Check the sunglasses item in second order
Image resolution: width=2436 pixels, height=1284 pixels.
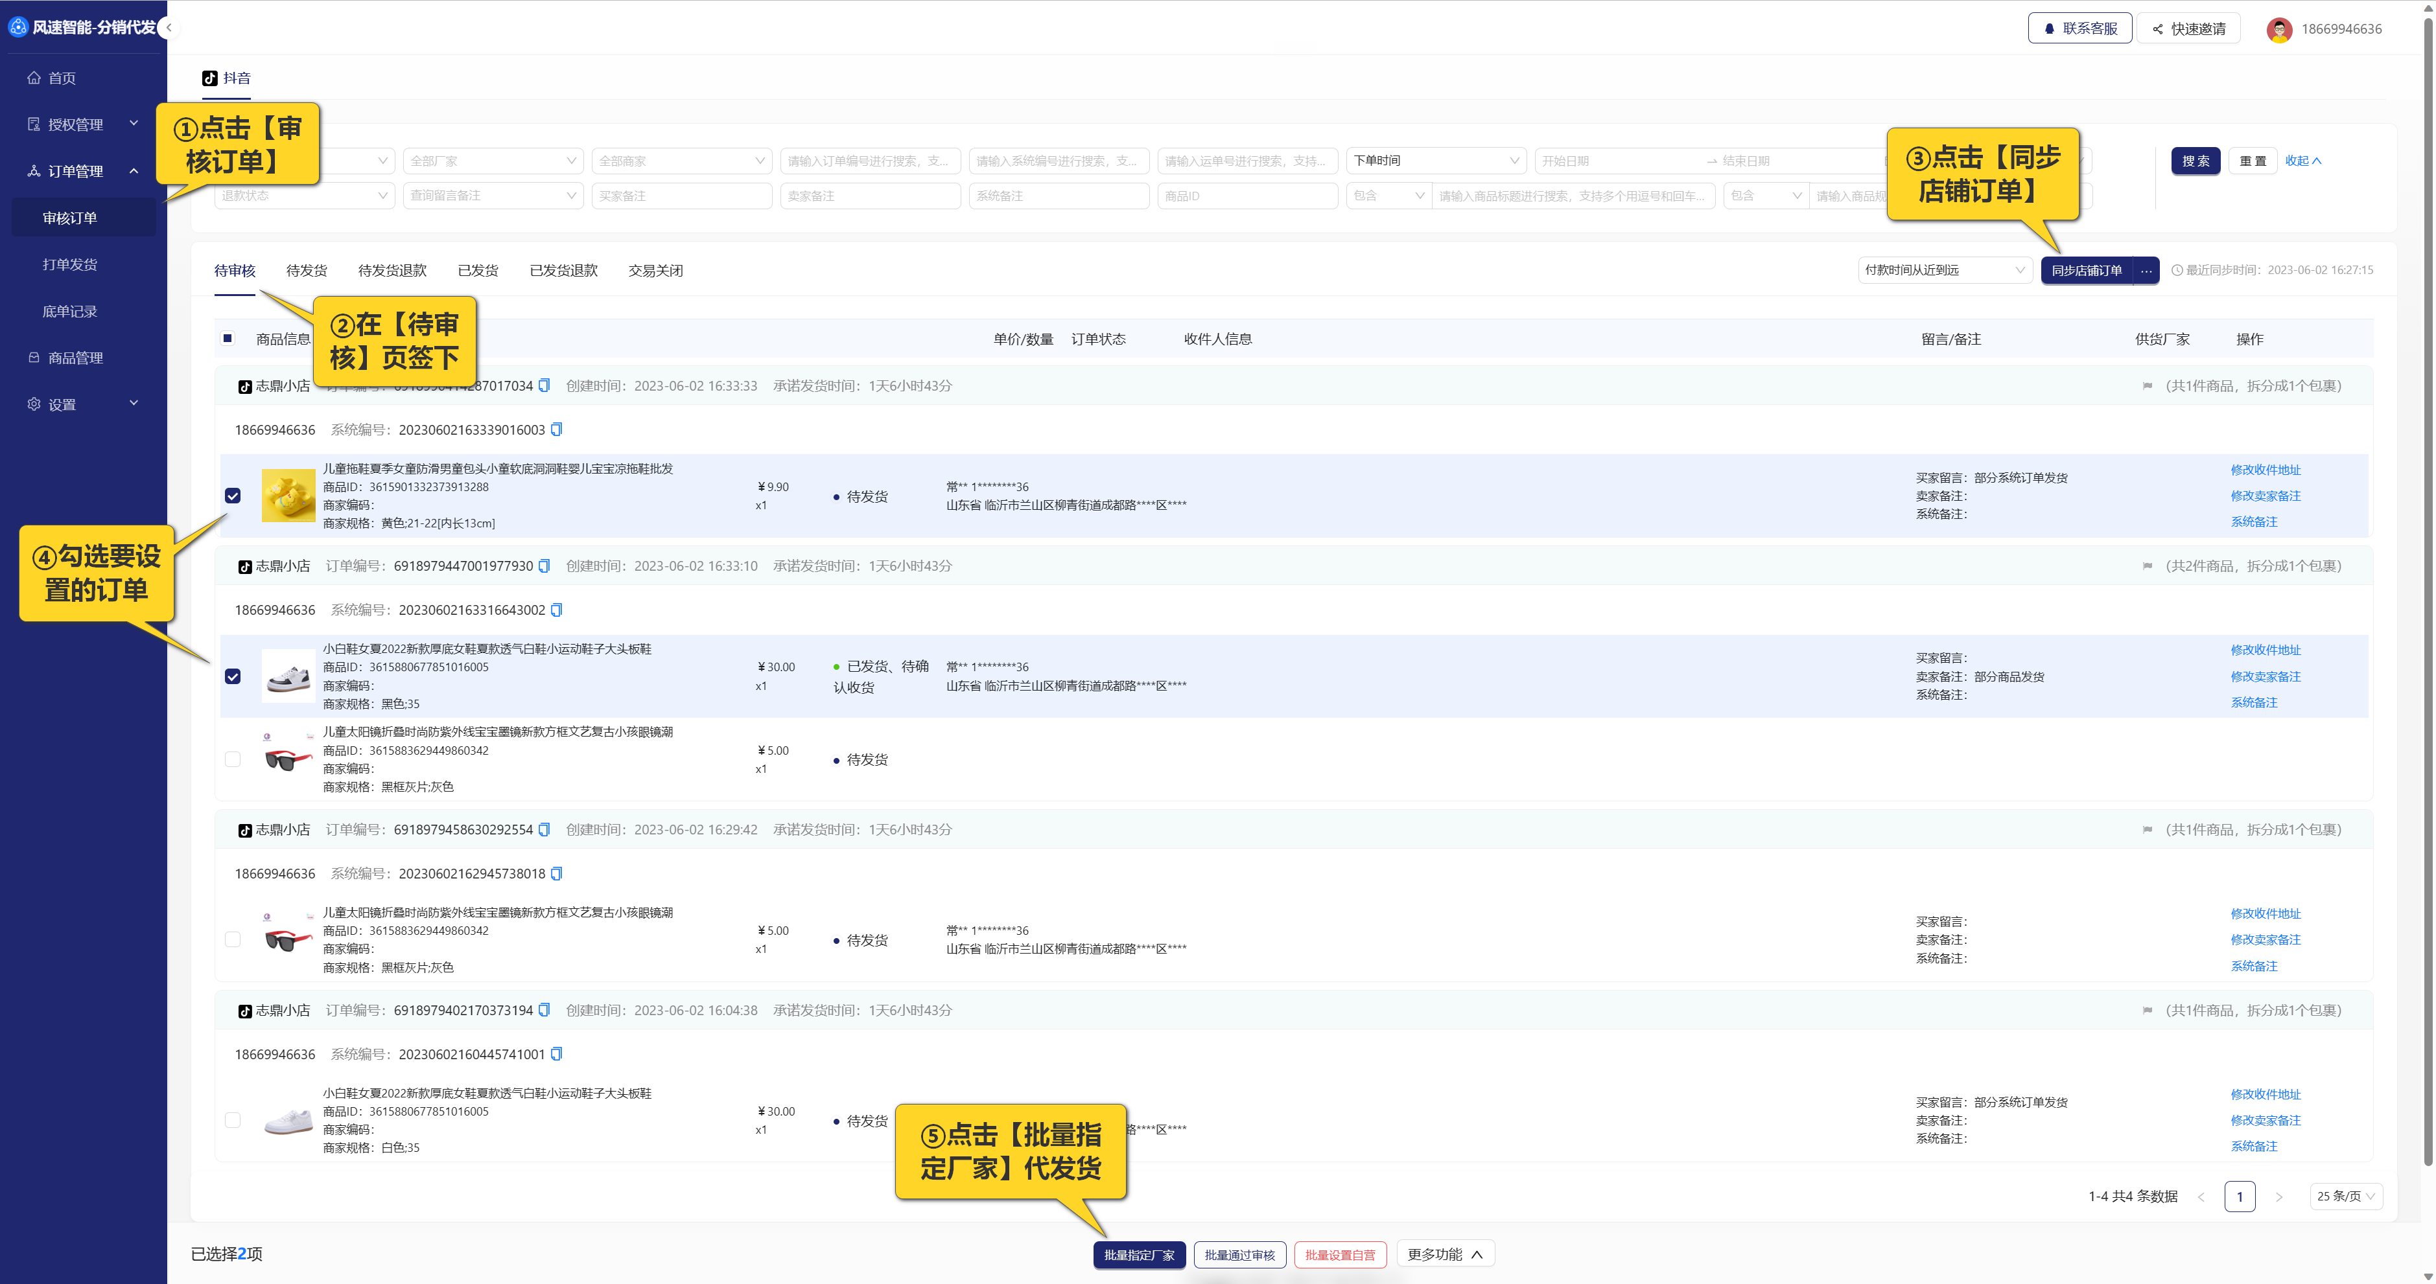pyautogui.click(x=233, y=760)
